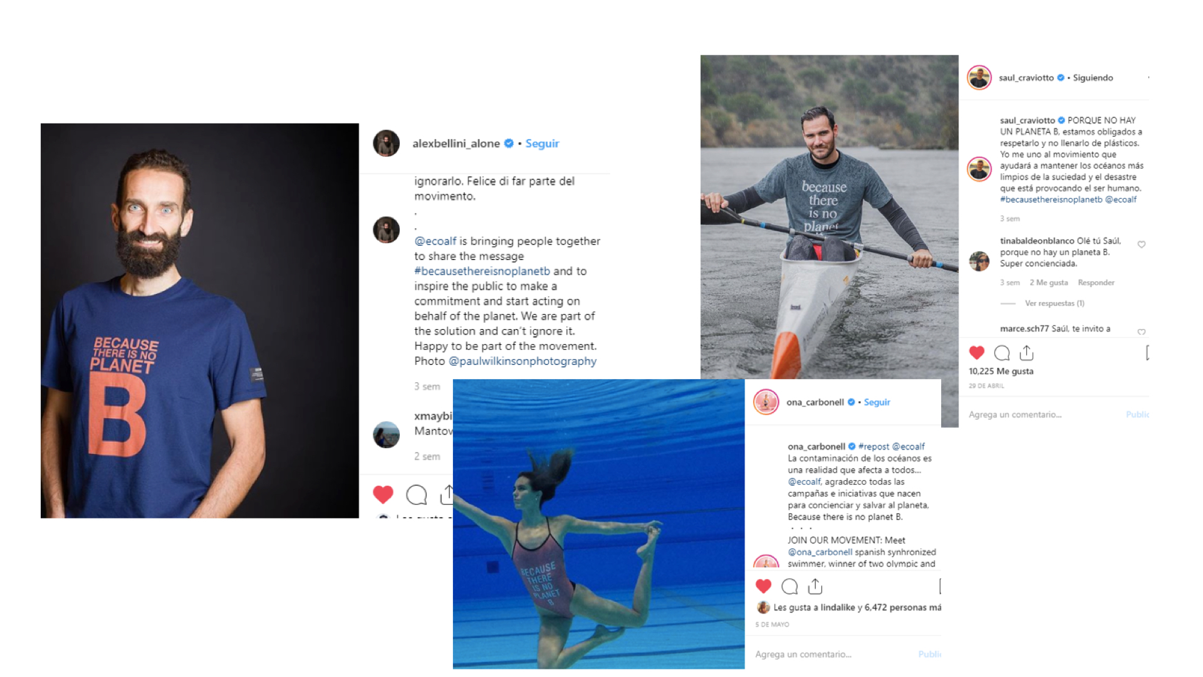
Task: Follow ona_carbonell using Seguir
Action: pyautogui.click(x=877, y=402)
